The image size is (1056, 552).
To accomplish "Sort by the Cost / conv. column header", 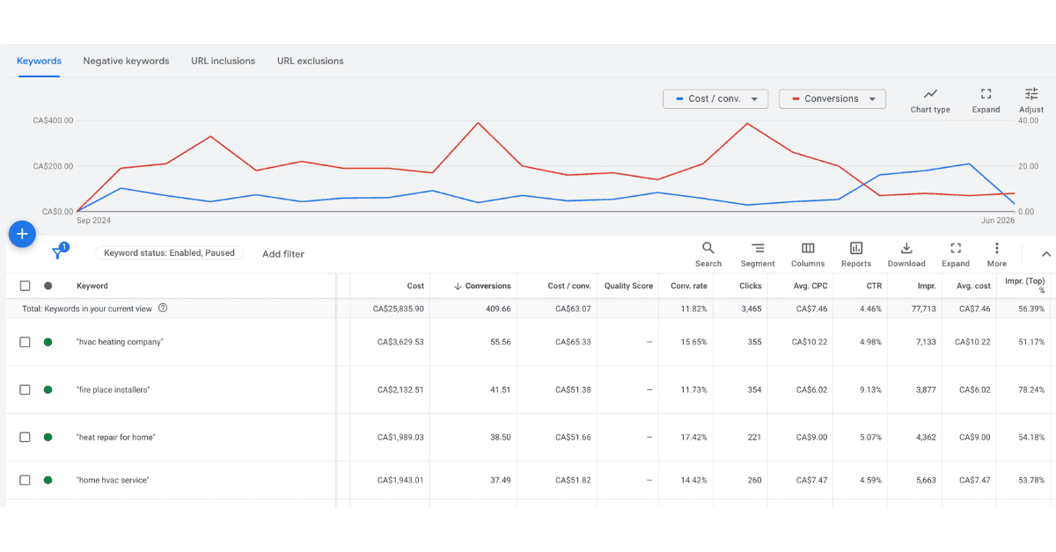I will [x=569, y=286].
